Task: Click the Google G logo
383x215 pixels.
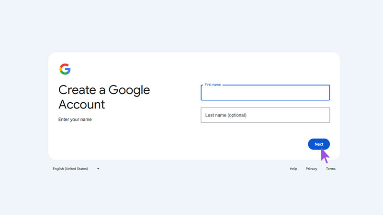Action: pos(65,69)
